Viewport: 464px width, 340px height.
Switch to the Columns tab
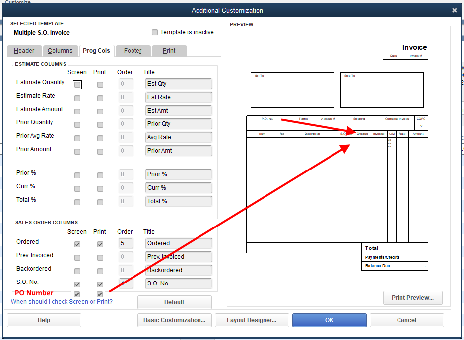(60, 50)
